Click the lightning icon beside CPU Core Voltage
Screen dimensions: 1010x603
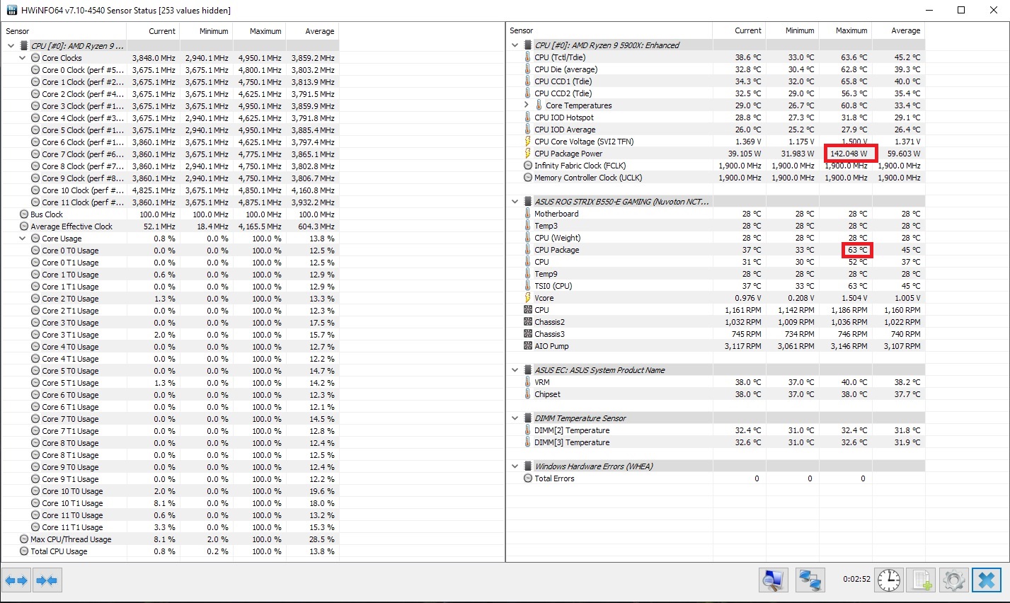[527, 142]
